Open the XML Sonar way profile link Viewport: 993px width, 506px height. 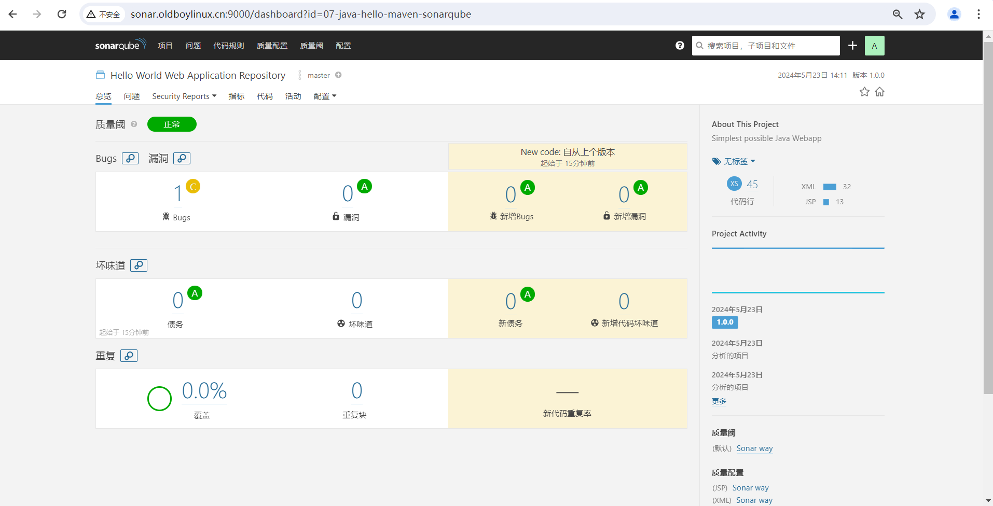click(x=754, y=500)
